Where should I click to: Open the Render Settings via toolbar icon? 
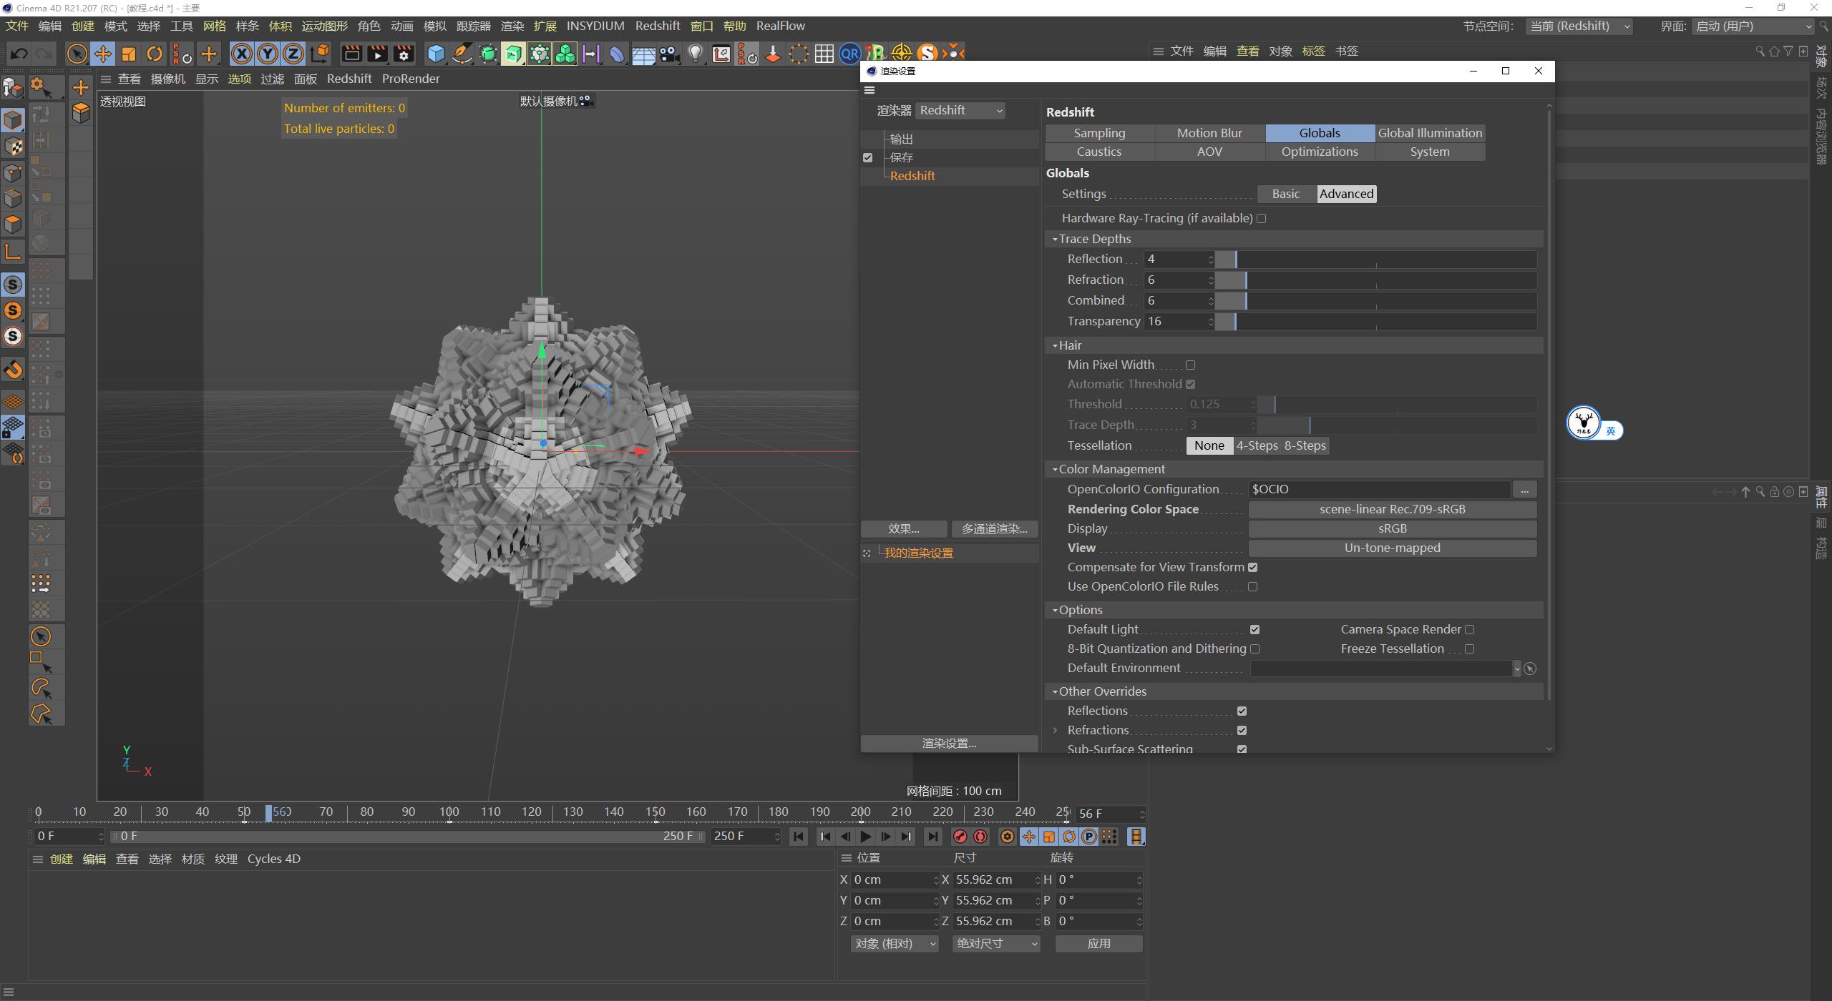click(x=404, y=54)
